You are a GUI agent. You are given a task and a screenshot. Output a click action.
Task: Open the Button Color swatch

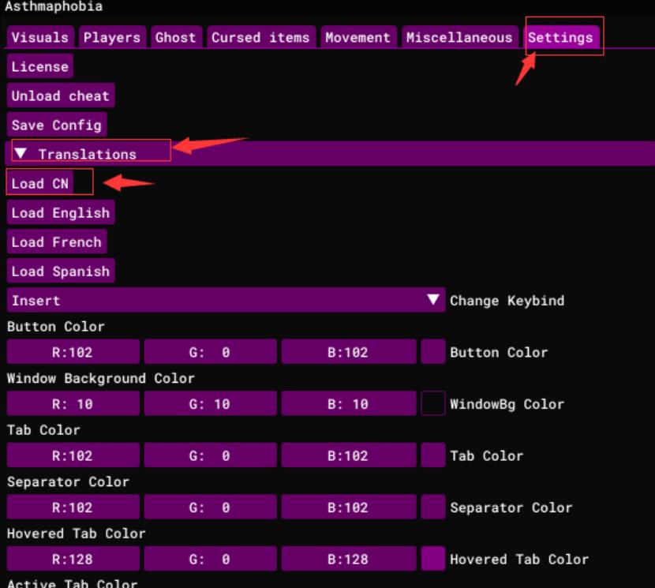click(x=433, y=351)
